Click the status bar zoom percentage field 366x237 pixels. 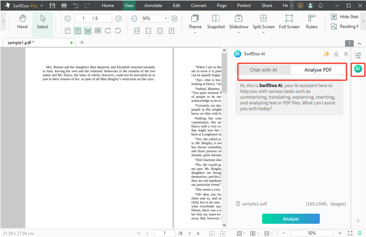pyautogui.click(x=312, y=233)
